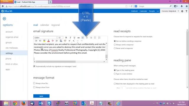Toggle bold formatting in signature editor

(x=66, y=38)
